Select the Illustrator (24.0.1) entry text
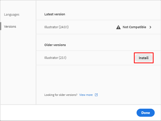This screenshot has width=161, height=121. click(56, 27)
